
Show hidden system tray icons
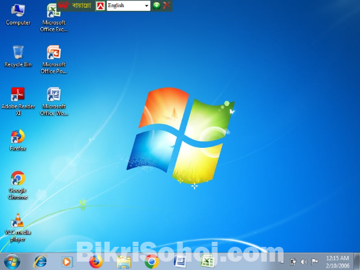[x=282, y=262]
